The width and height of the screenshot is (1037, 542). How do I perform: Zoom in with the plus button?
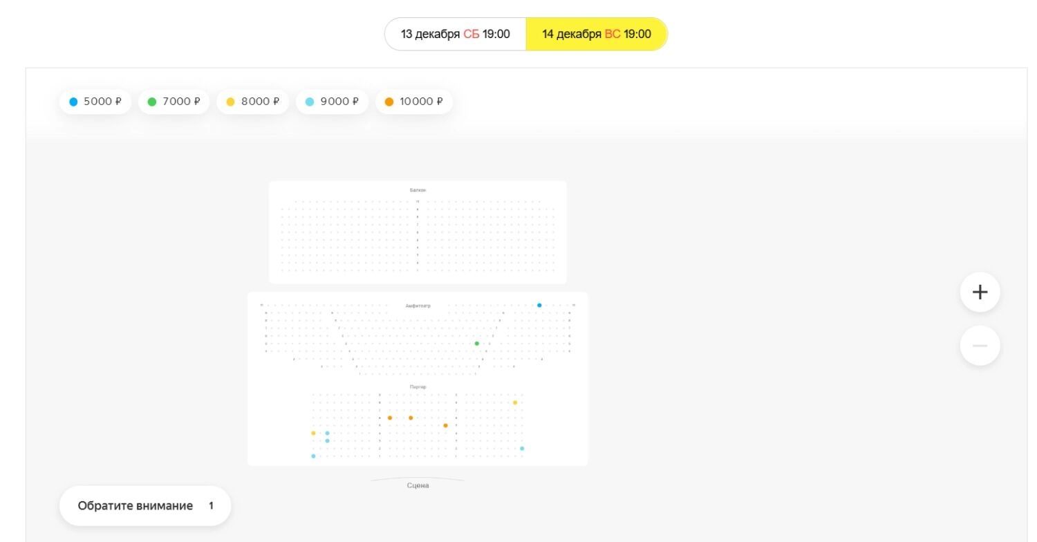980,292
